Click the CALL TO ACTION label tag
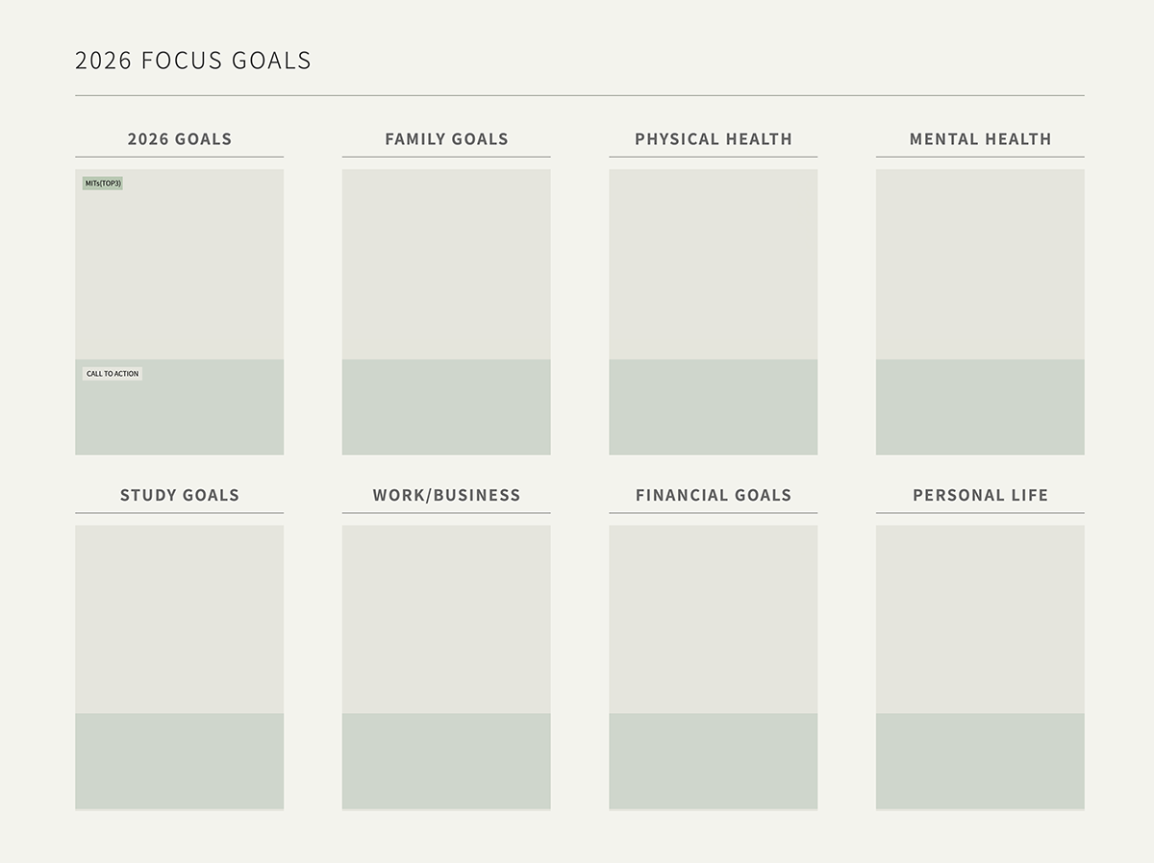This screenshot has height=863, width=1154. coord(113,374)
